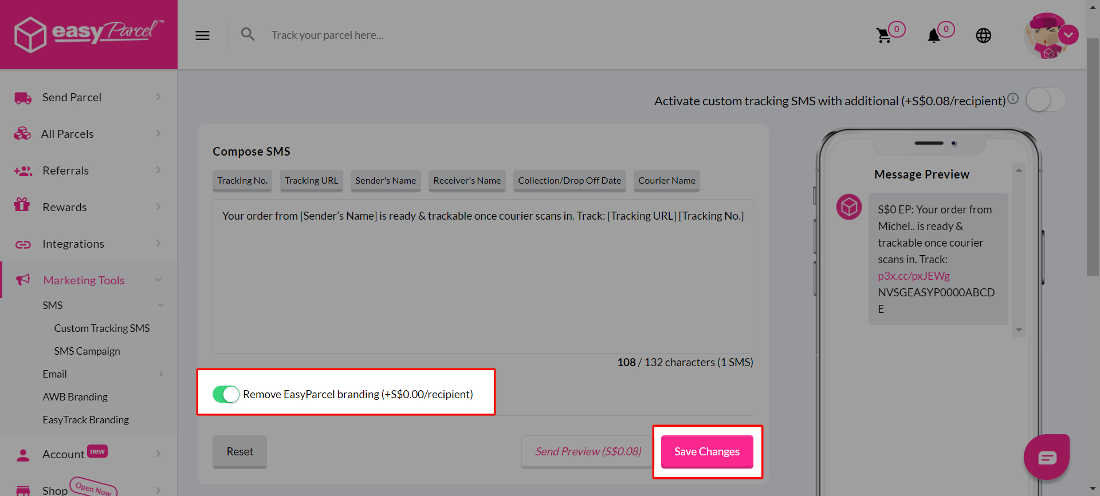Image resolution: width=1100 pixels, height=496 pixels.
Task: Click the Marketing Tools megaphone icon
Action: 23,280
